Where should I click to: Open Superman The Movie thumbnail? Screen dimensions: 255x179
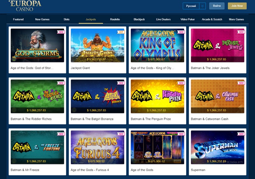click(x=218, y=147)
